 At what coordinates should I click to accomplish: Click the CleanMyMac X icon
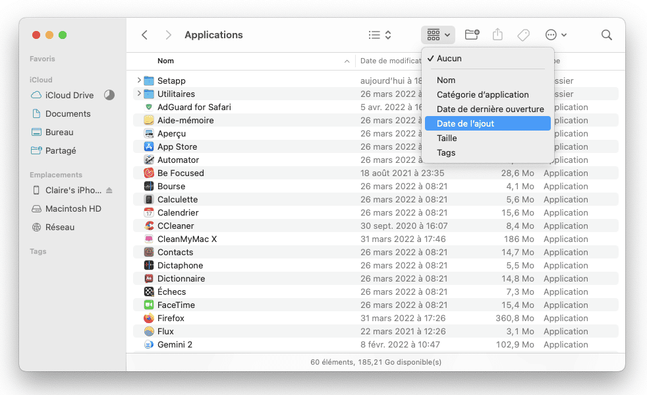149,239
